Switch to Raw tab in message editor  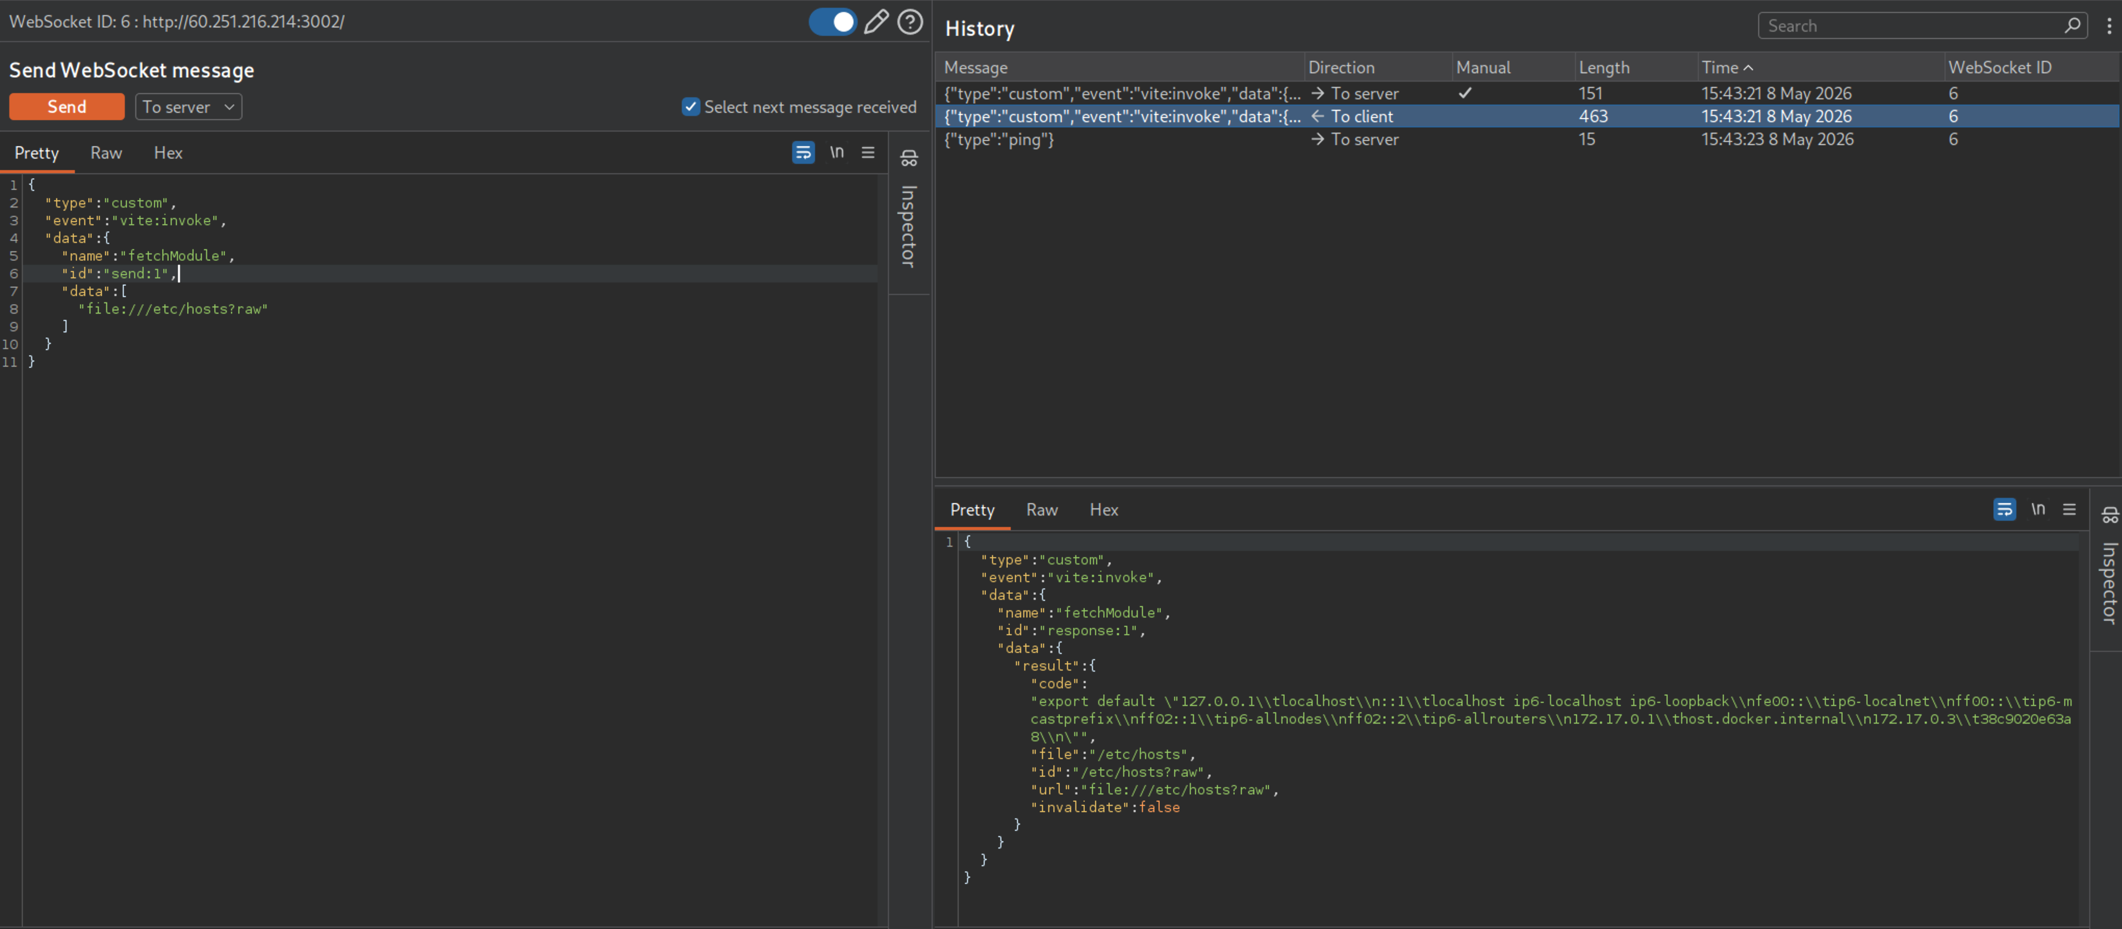click(106, 153)
